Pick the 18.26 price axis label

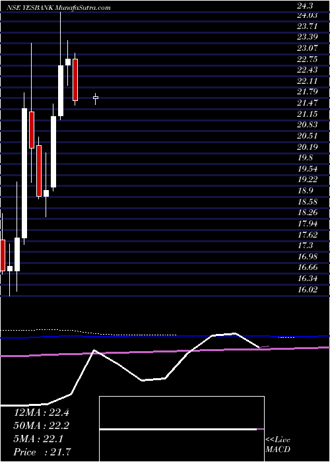pos(308,213)
